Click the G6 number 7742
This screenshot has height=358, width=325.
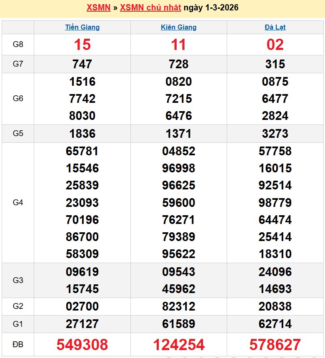point(82,99)
